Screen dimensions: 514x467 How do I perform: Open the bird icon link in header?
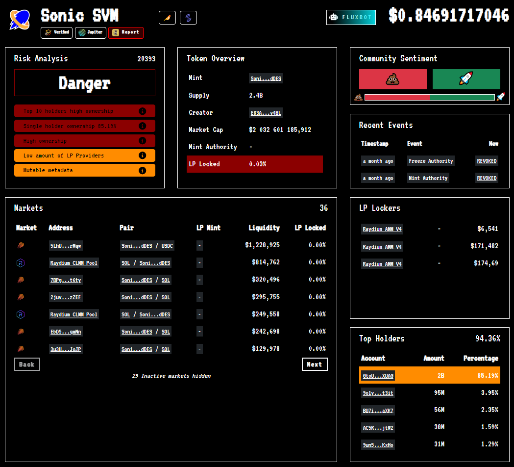(167, 18)
